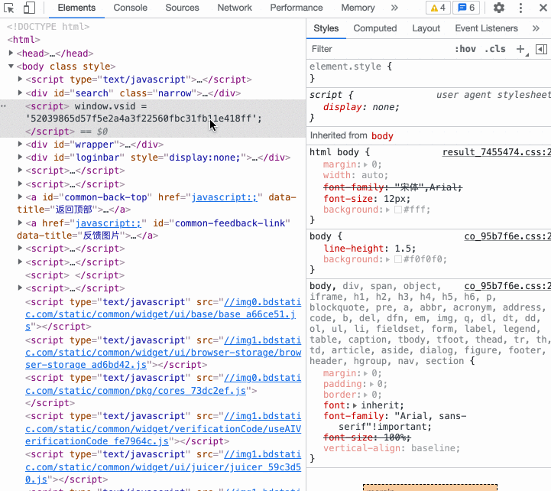The image size is (551, 491).
Task: Open co_95b7f6e.css link beside body rule
Action: click(507, 236)
